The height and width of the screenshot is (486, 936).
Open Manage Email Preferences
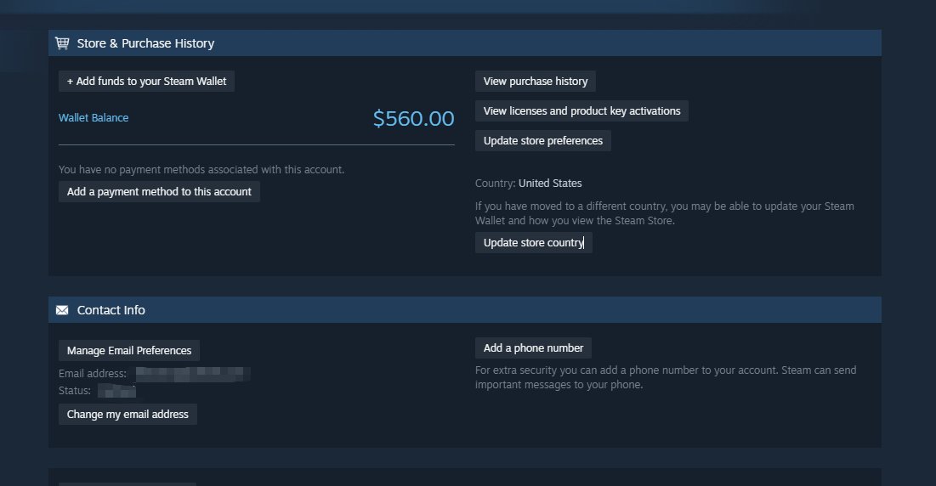coord(129,351)
